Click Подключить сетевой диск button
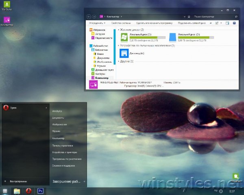244x195 pixels. coord(192,23)
